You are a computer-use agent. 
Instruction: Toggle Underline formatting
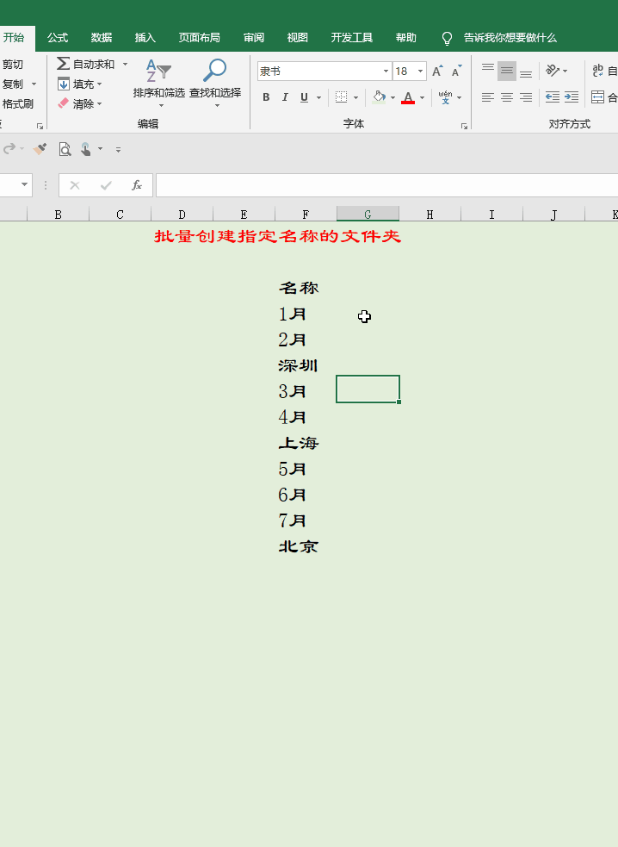click(305, 97)
